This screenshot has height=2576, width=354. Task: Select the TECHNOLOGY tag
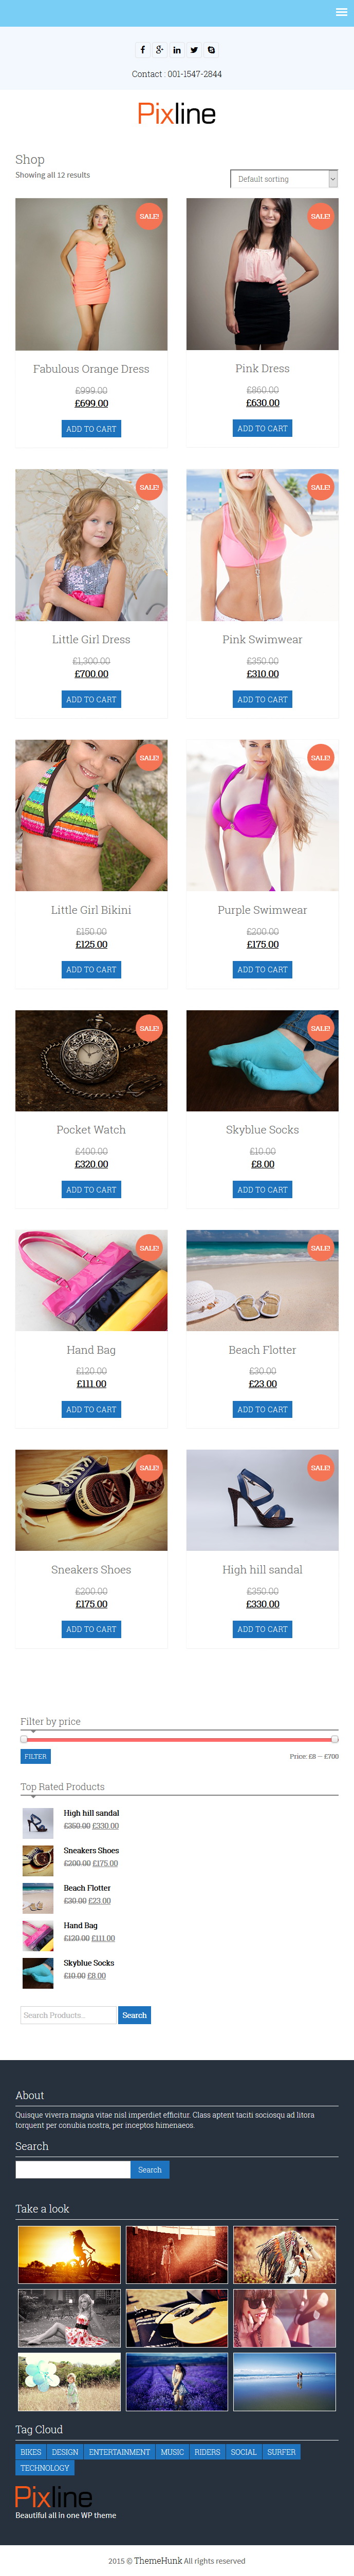[x=45, y=2468]
